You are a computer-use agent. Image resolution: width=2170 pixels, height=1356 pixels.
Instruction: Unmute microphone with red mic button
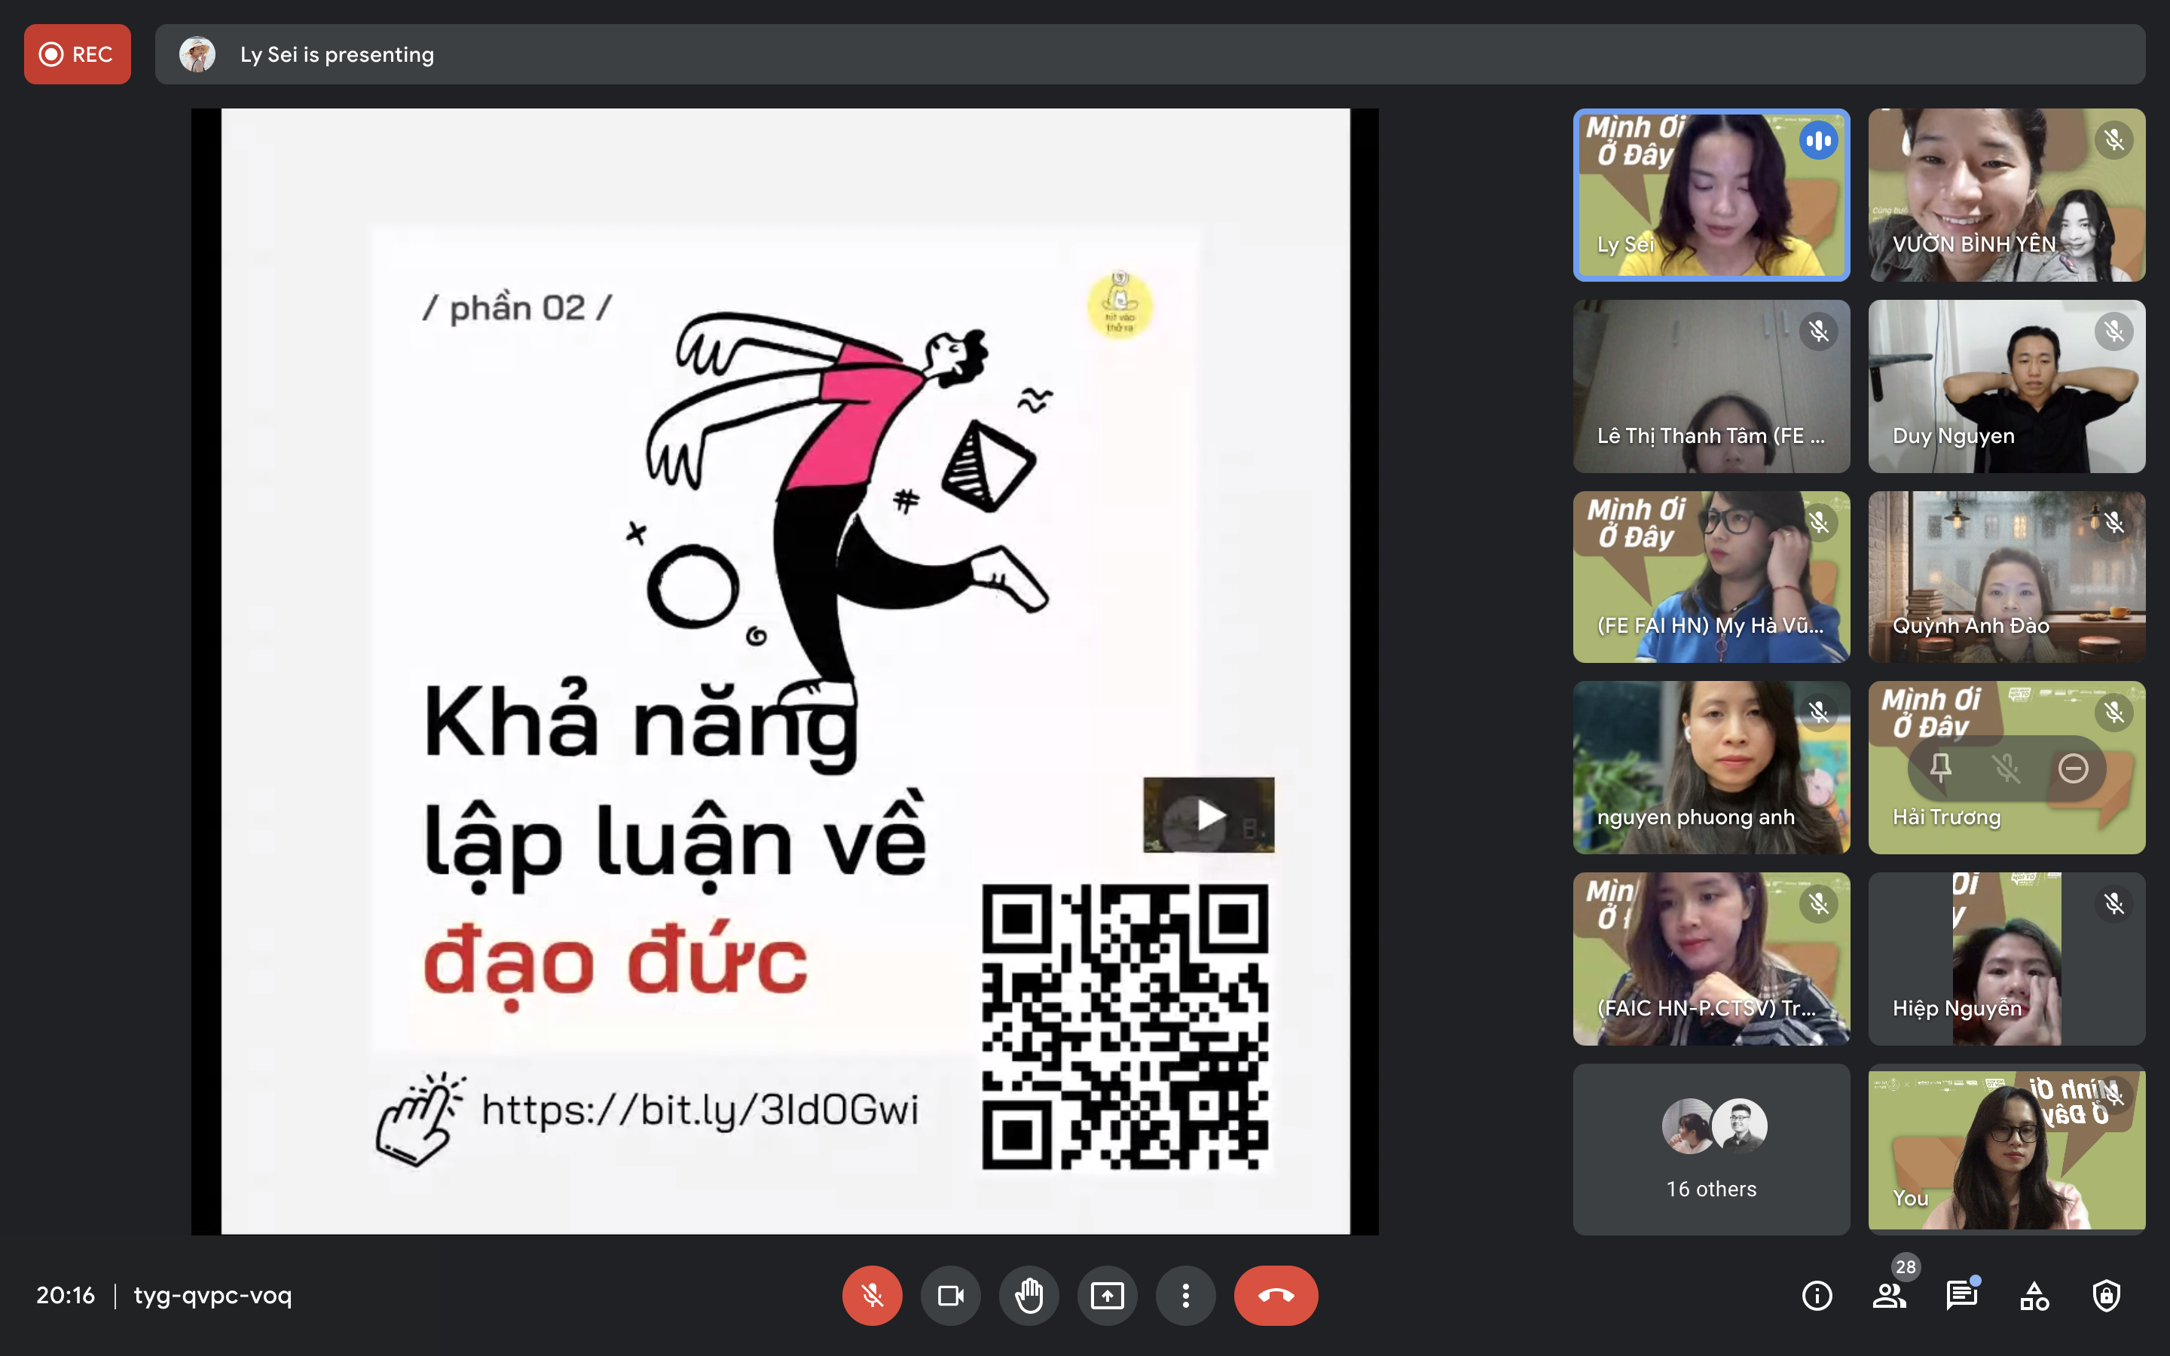pos(872,1295)
